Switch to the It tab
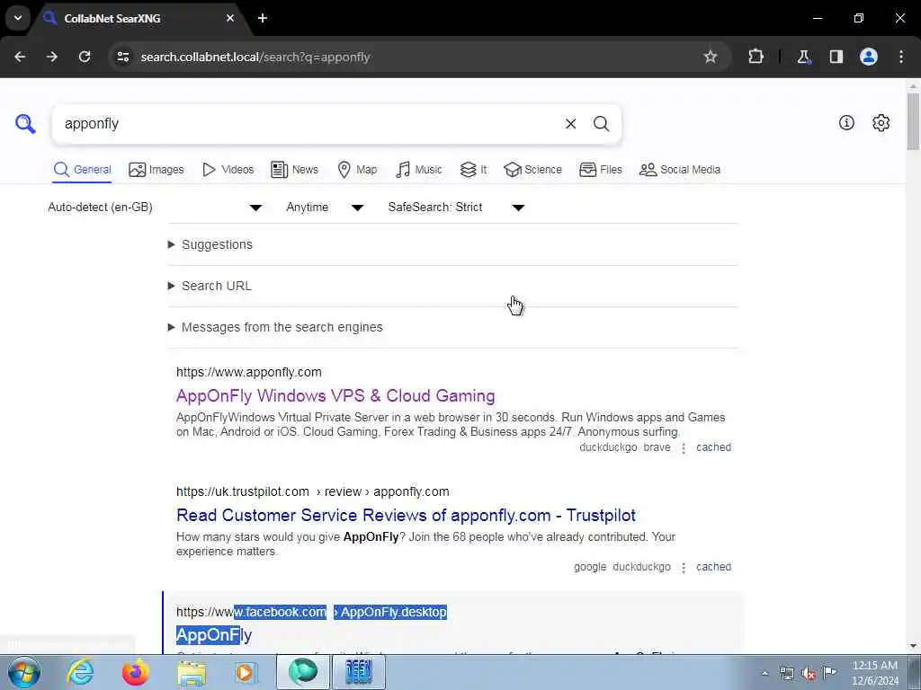The image size is (921, 690). (473, 170)
